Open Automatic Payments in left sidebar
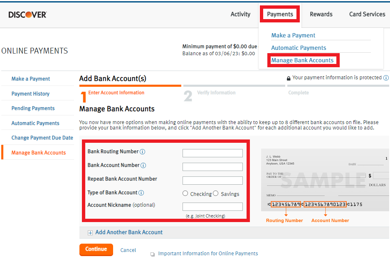This screenshot has height=259, width=390. click(x=35, y=123)
